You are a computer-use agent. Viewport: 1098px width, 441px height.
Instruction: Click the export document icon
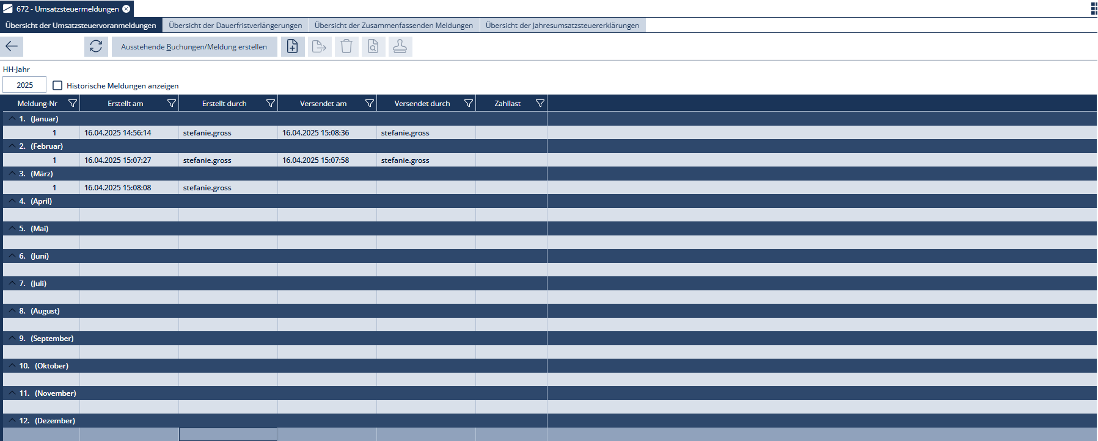319,46
